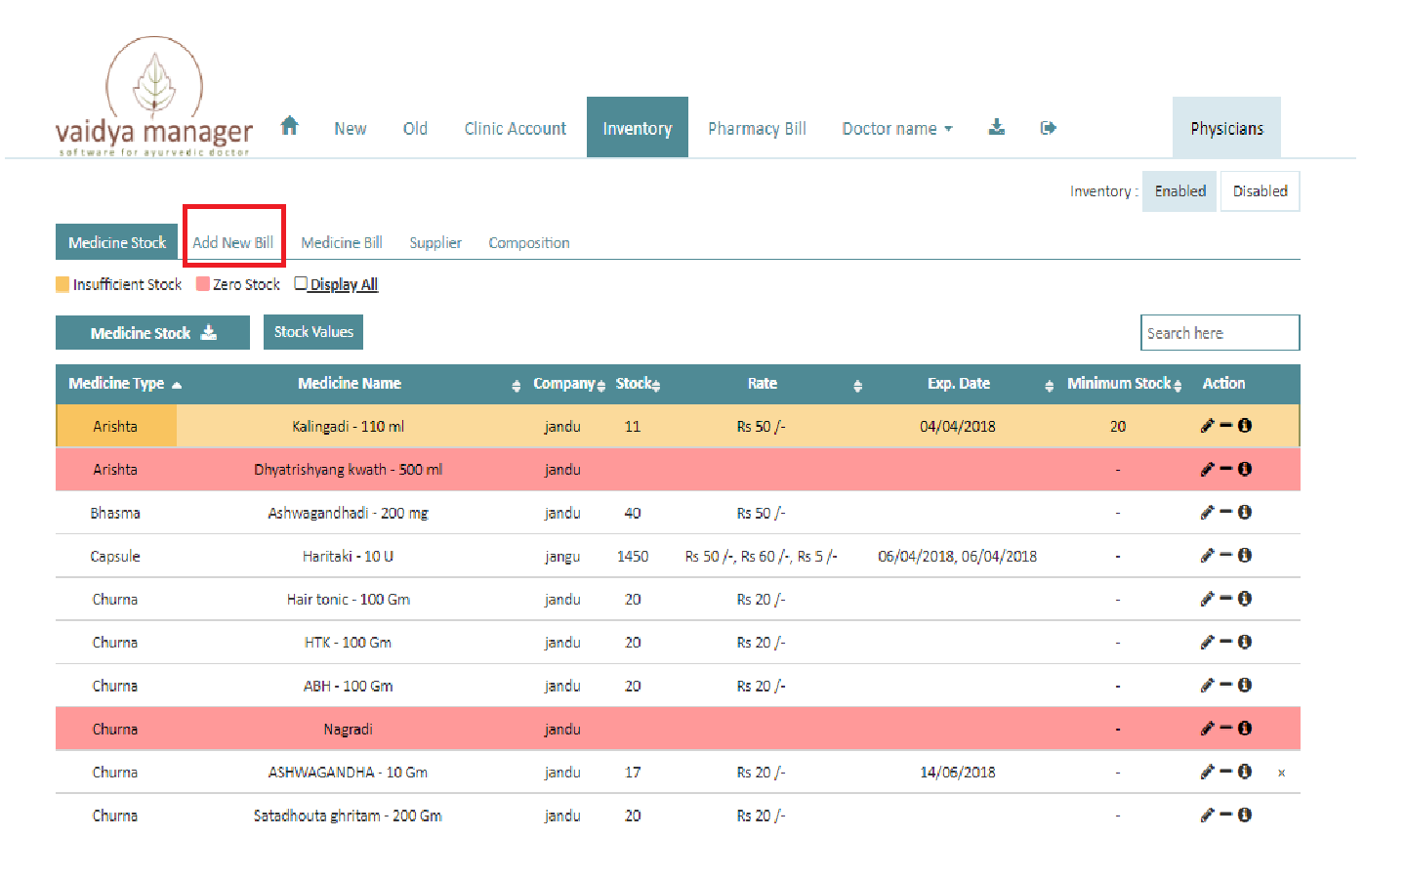This screenshot has width=1406, height=879.
Task: Set Inventory to Disabled
Action: 1260,191
